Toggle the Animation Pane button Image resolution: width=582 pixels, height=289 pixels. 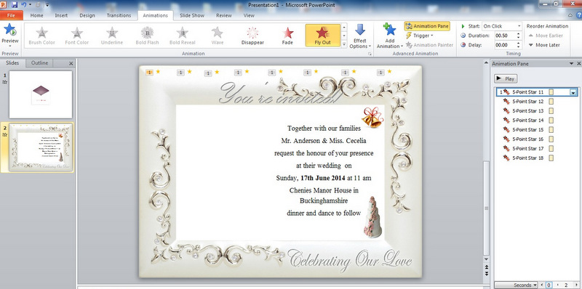(x=427, y=26)
